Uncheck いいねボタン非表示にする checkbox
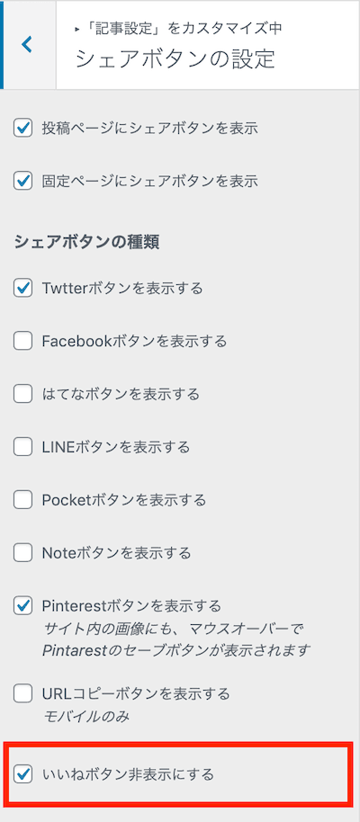 [22, 774]
